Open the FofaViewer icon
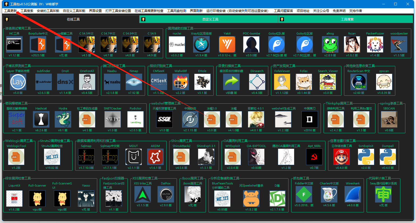This screenshot has height=223, width=416. tap(282, 82)
